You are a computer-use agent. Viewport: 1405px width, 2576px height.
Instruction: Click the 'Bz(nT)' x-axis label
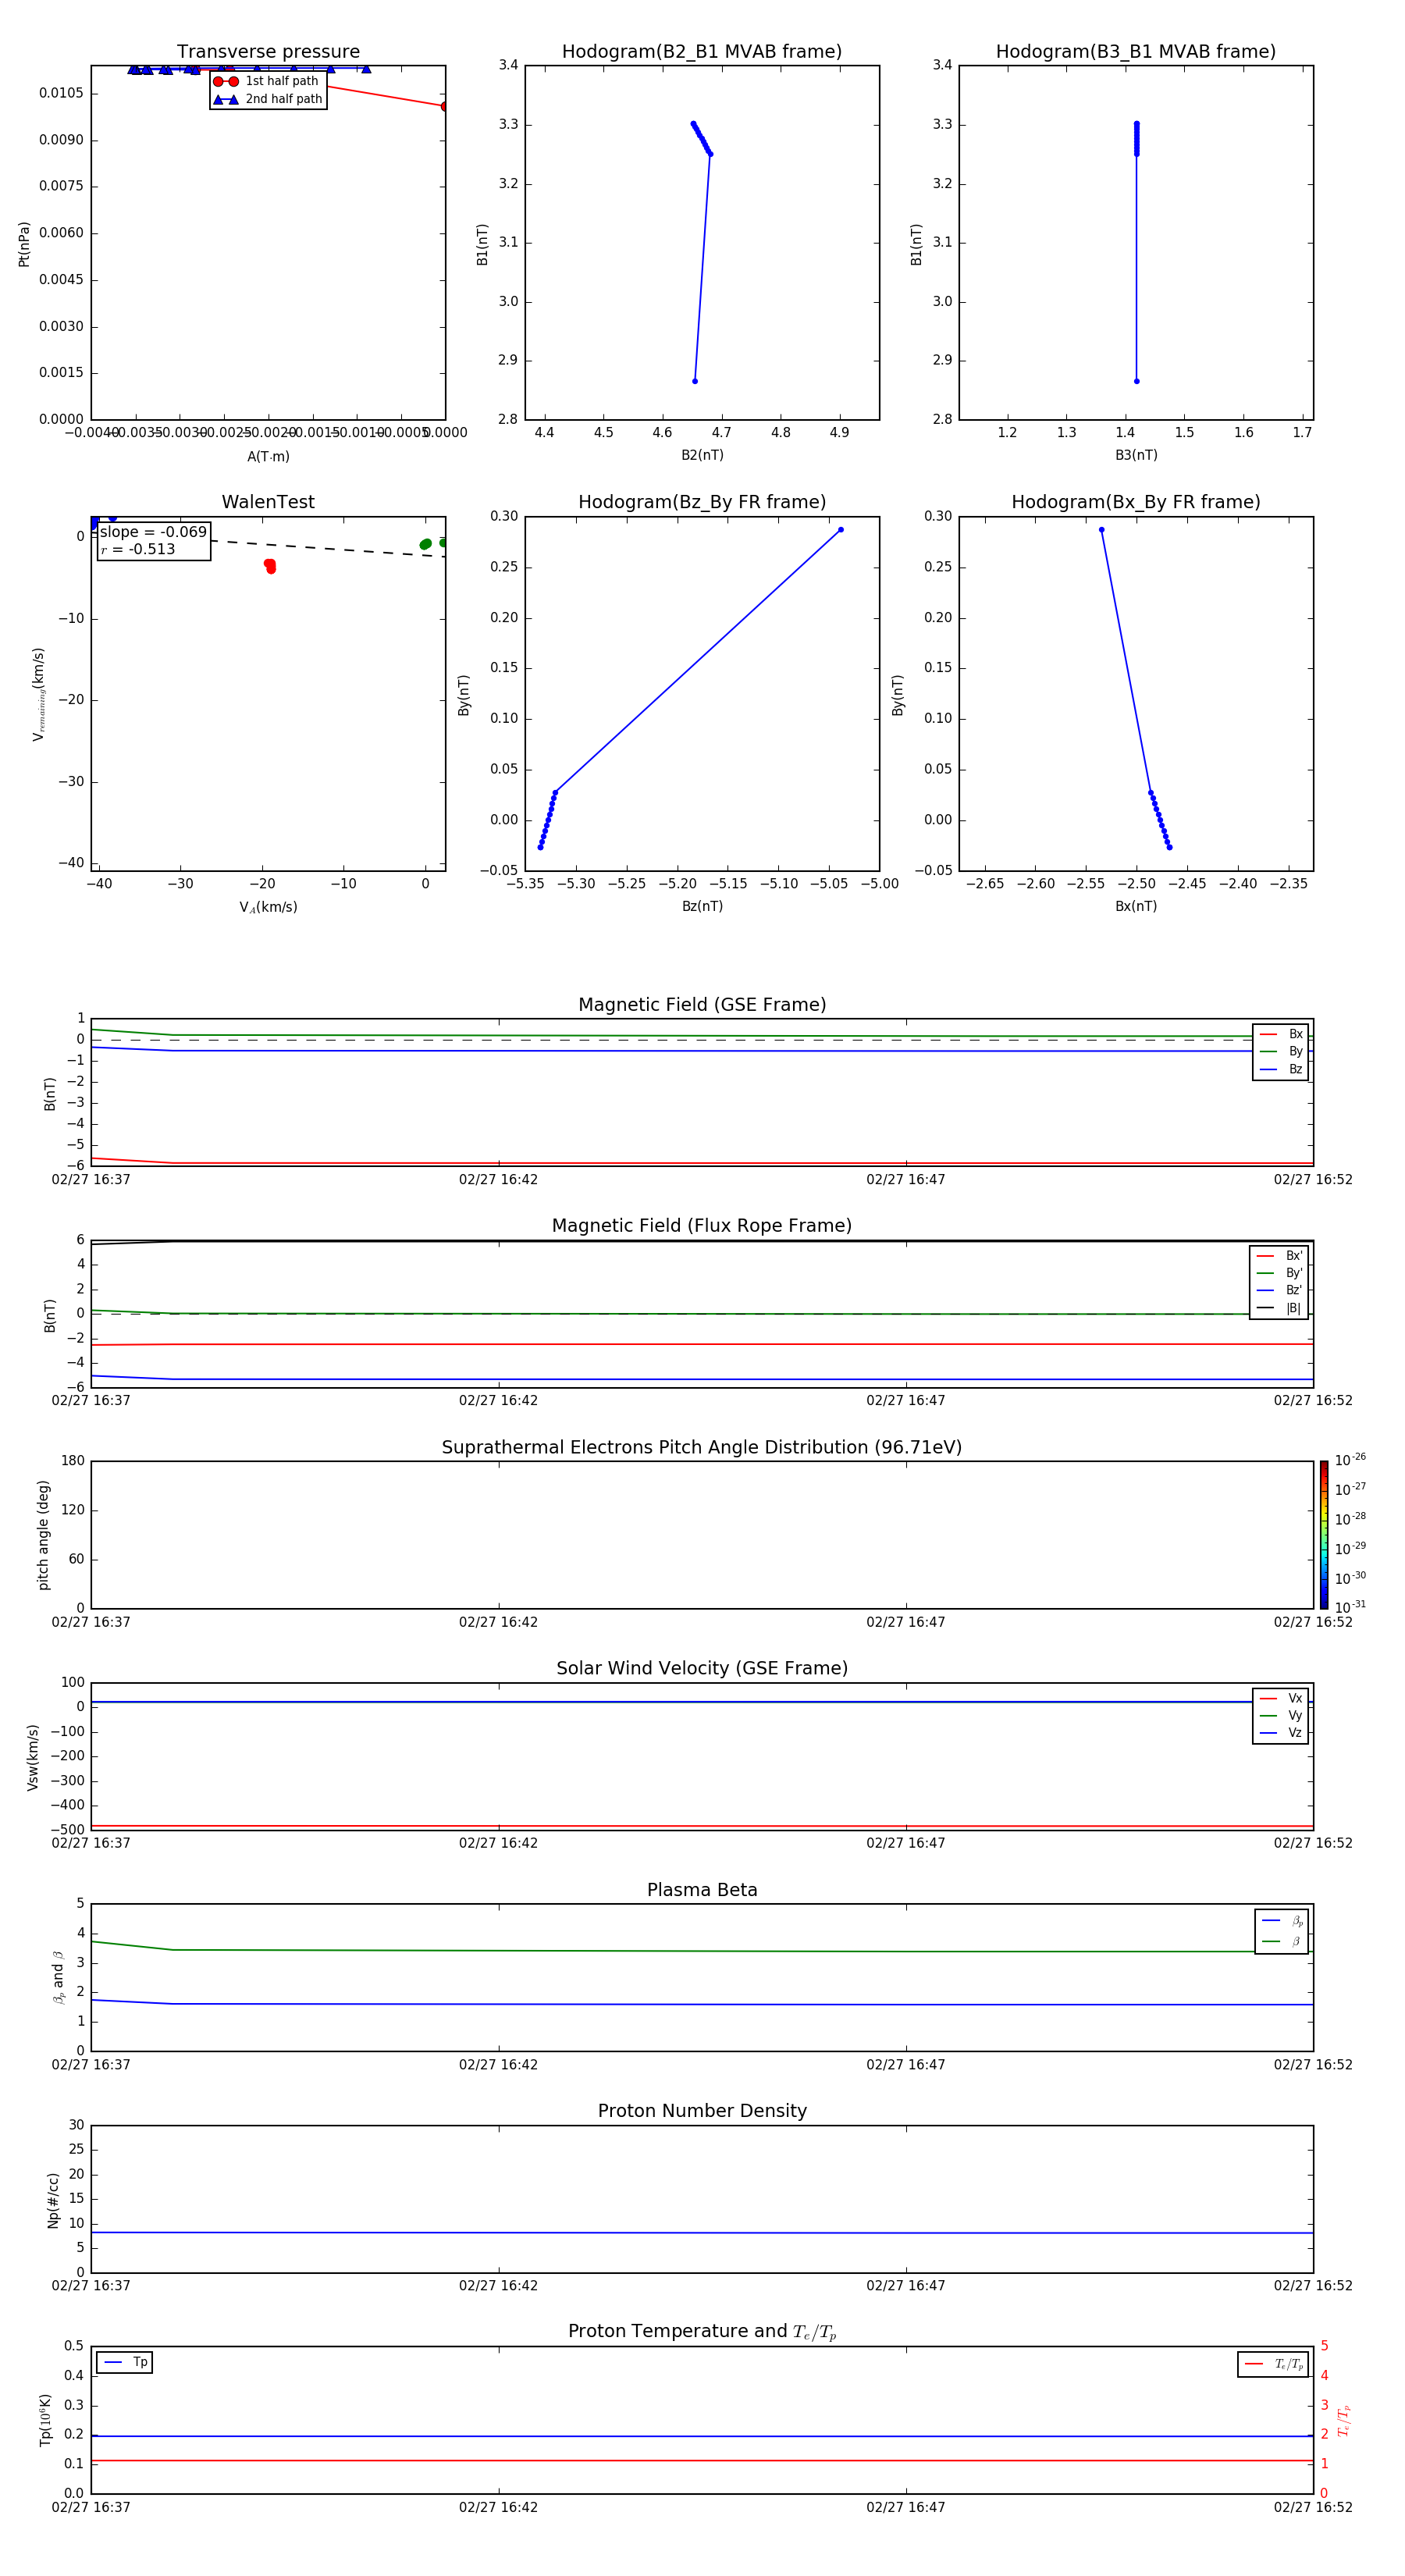[702, 906]
